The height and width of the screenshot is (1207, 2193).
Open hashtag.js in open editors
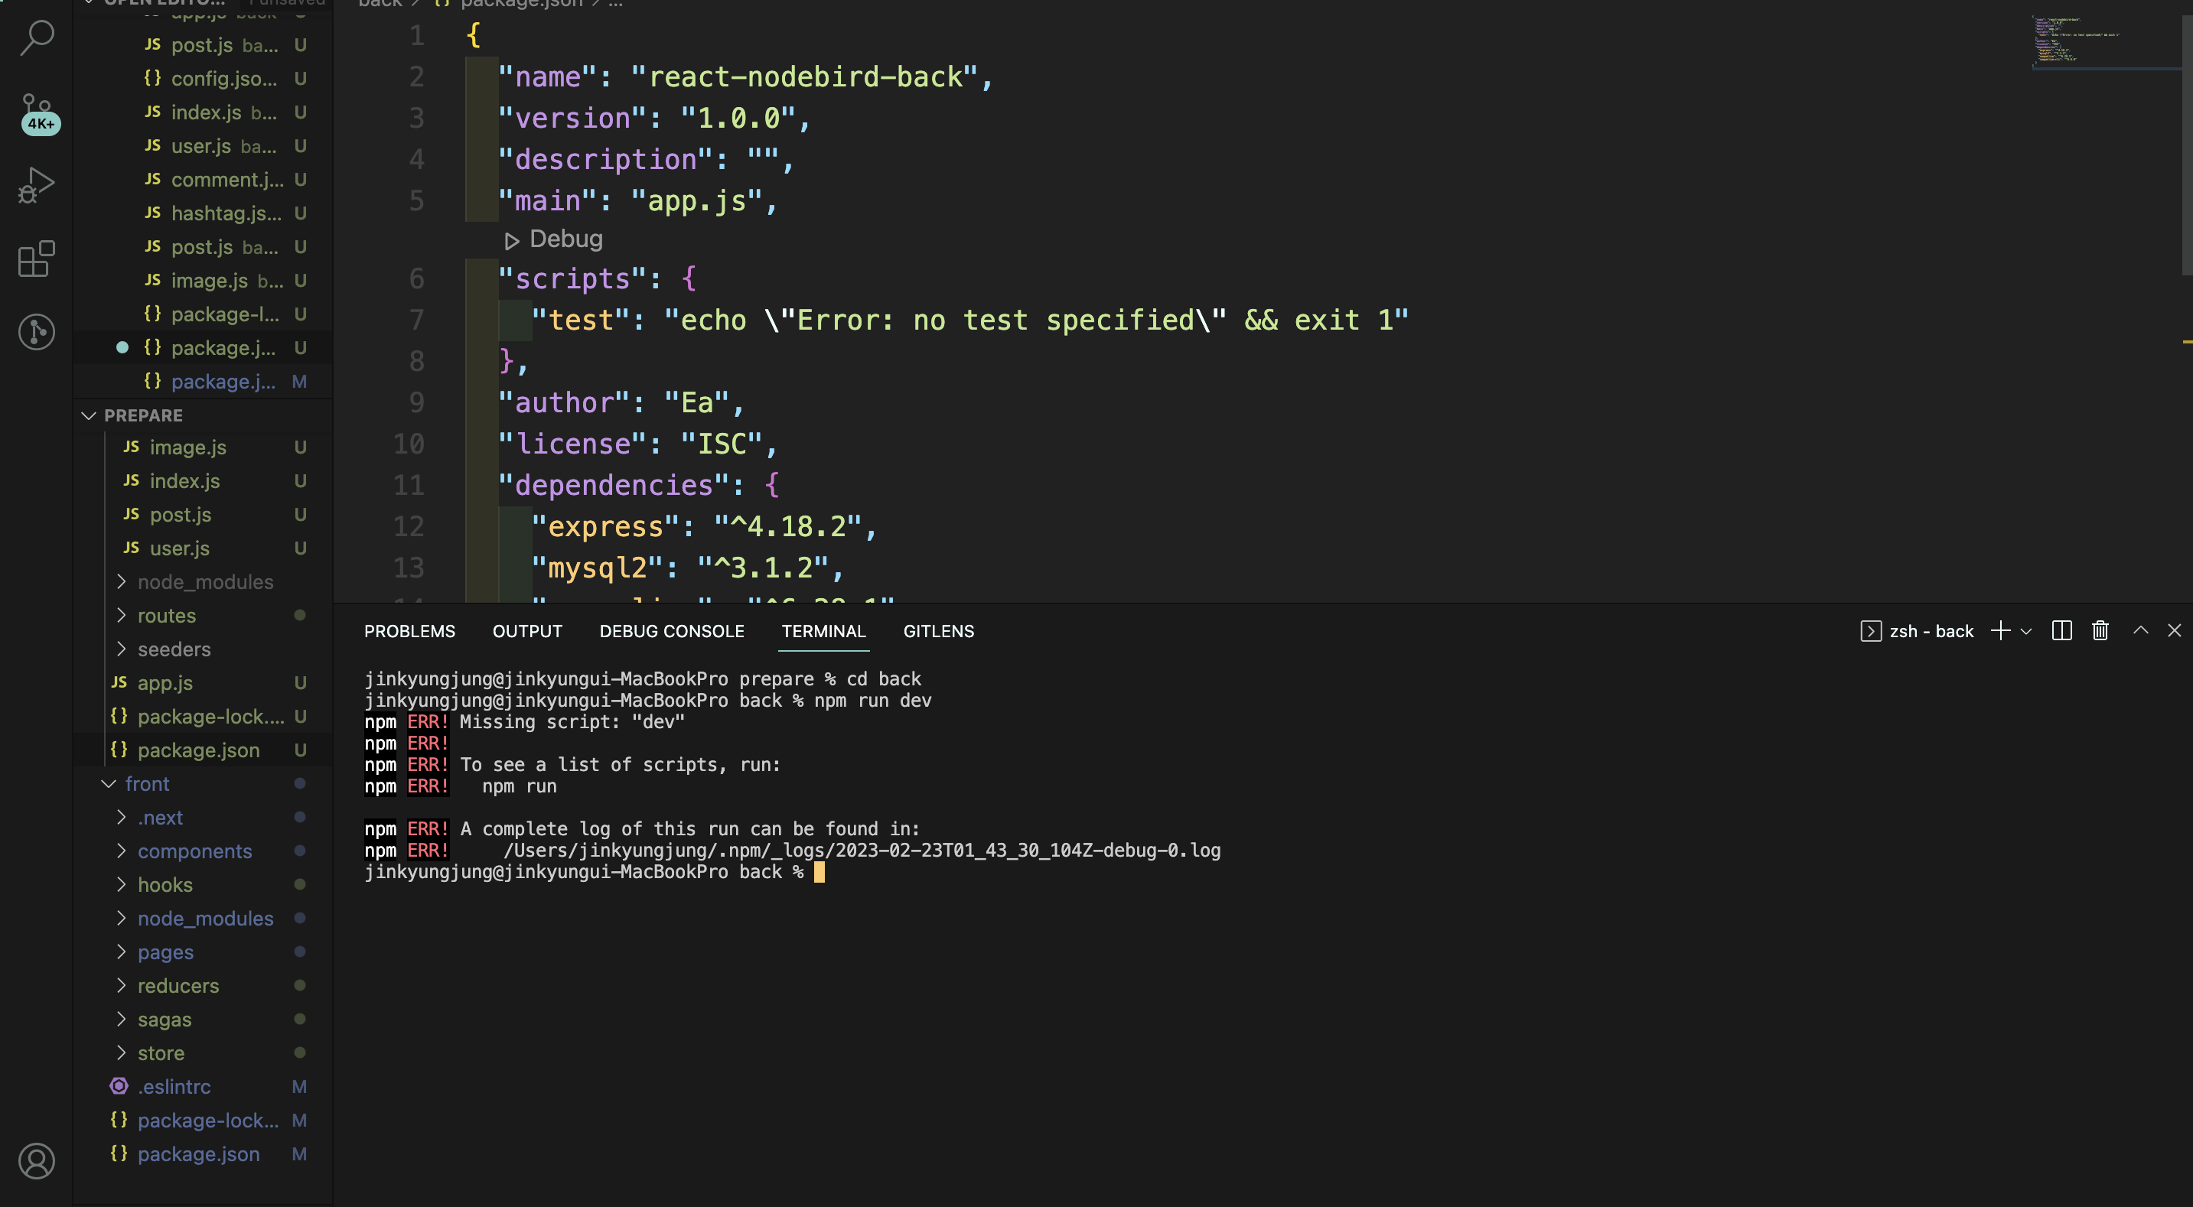pos(203,213)
